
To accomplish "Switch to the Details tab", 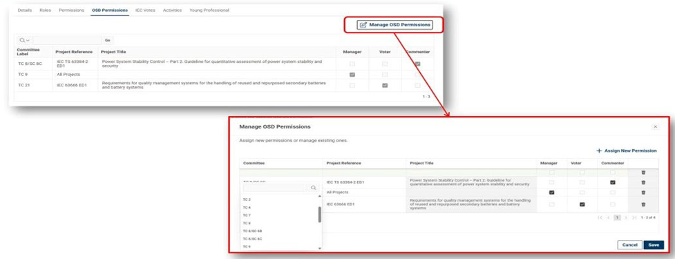I will 25,10.
